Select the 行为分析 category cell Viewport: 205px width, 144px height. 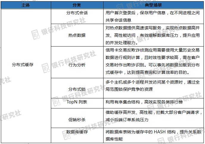[77, 62]
